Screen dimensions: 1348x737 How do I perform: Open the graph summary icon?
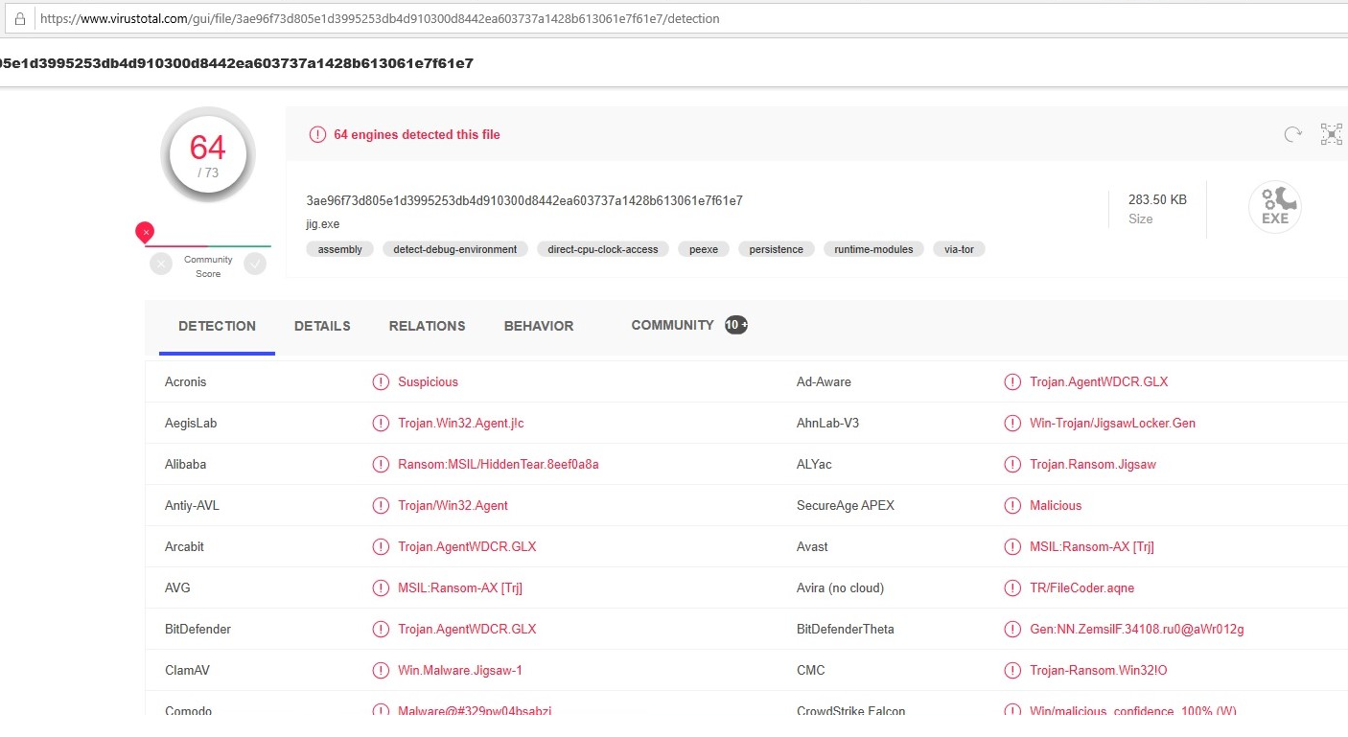click(1332, 134)
